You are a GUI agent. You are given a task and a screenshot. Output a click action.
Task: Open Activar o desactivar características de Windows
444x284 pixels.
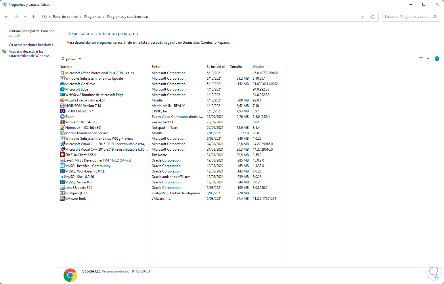(x=29, y=53)
